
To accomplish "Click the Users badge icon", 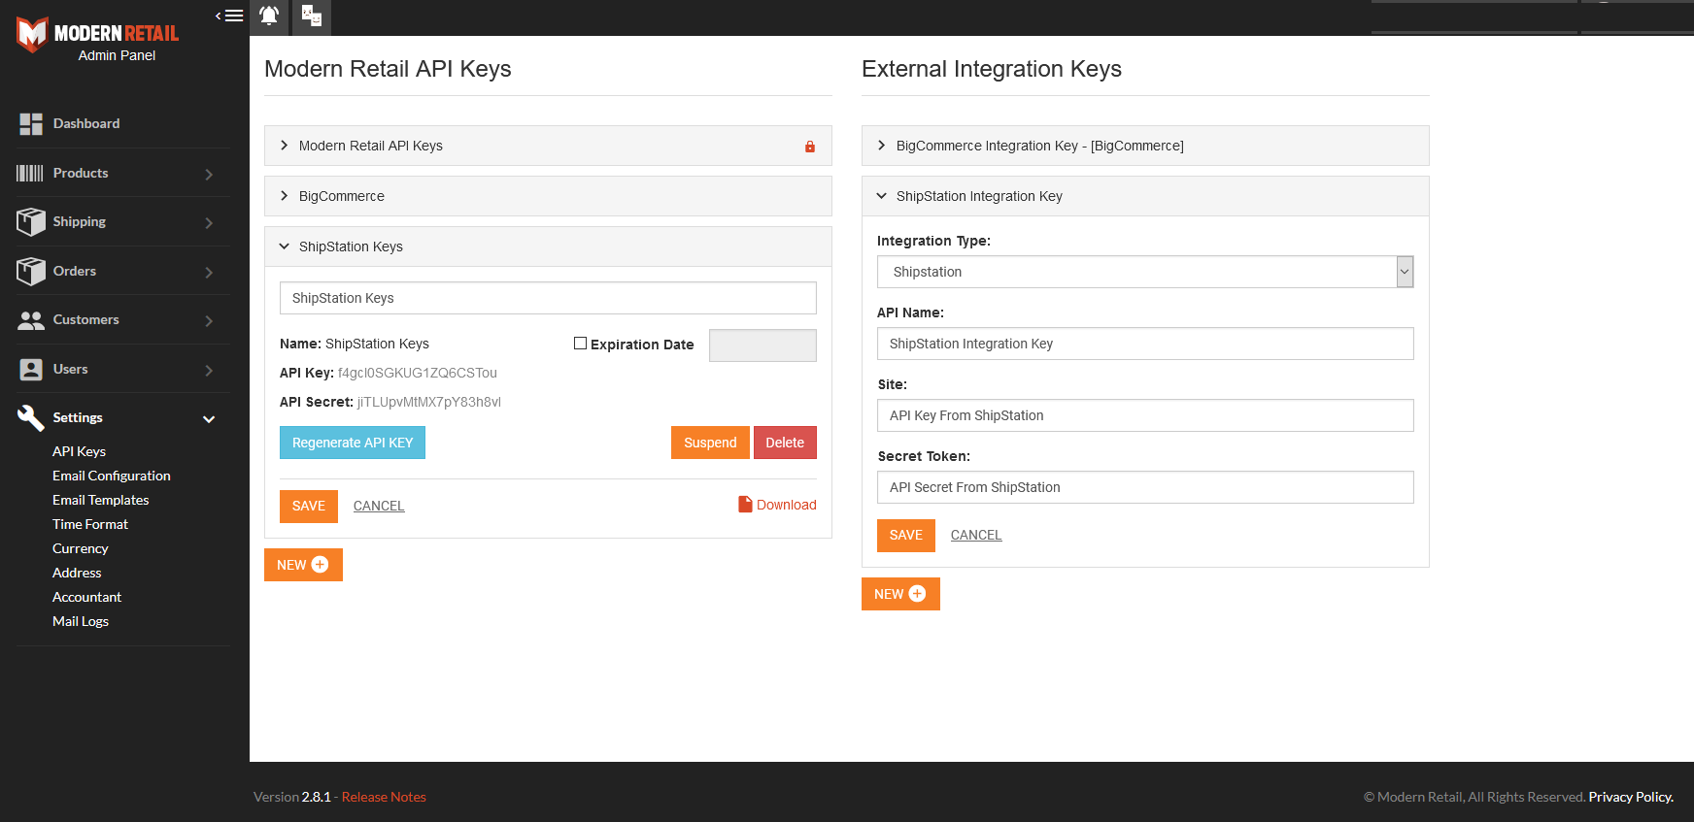I will (31, 369).
